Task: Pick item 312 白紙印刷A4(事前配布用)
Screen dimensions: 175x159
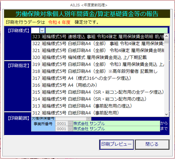Action: [99, 113]
